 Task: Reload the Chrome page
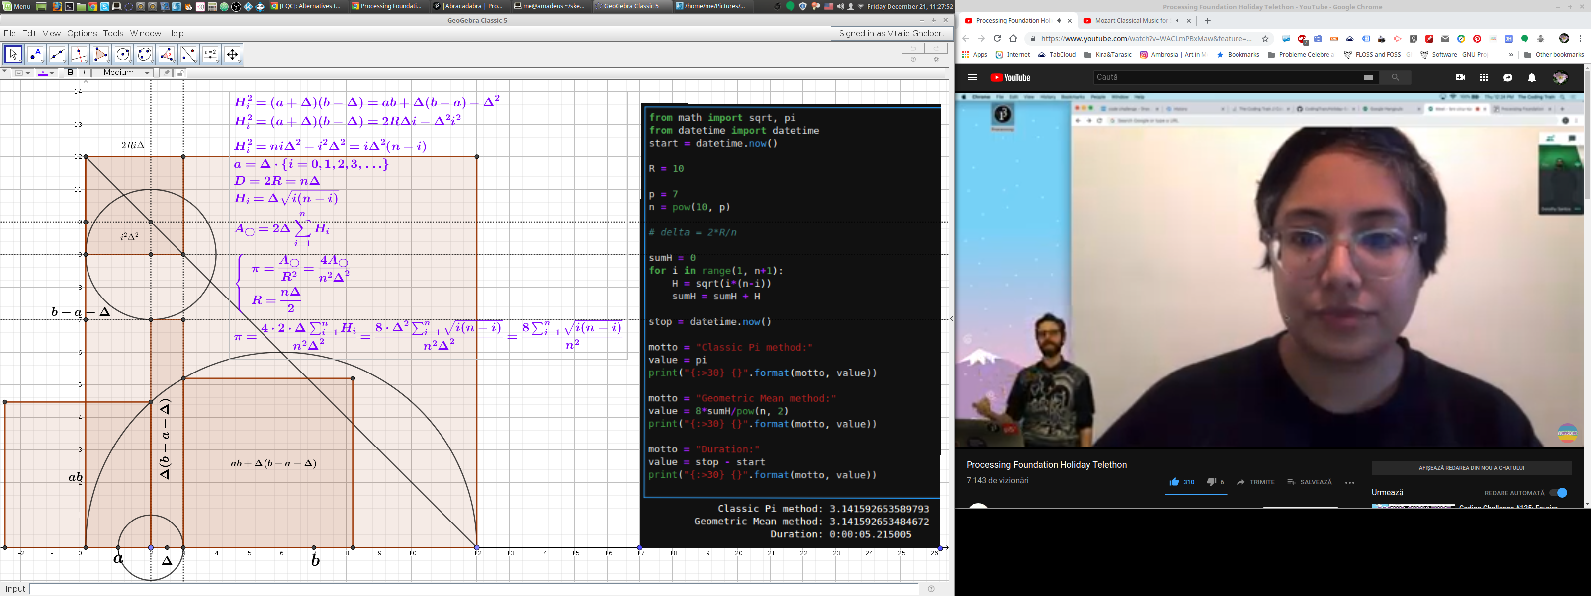point(997,39)
